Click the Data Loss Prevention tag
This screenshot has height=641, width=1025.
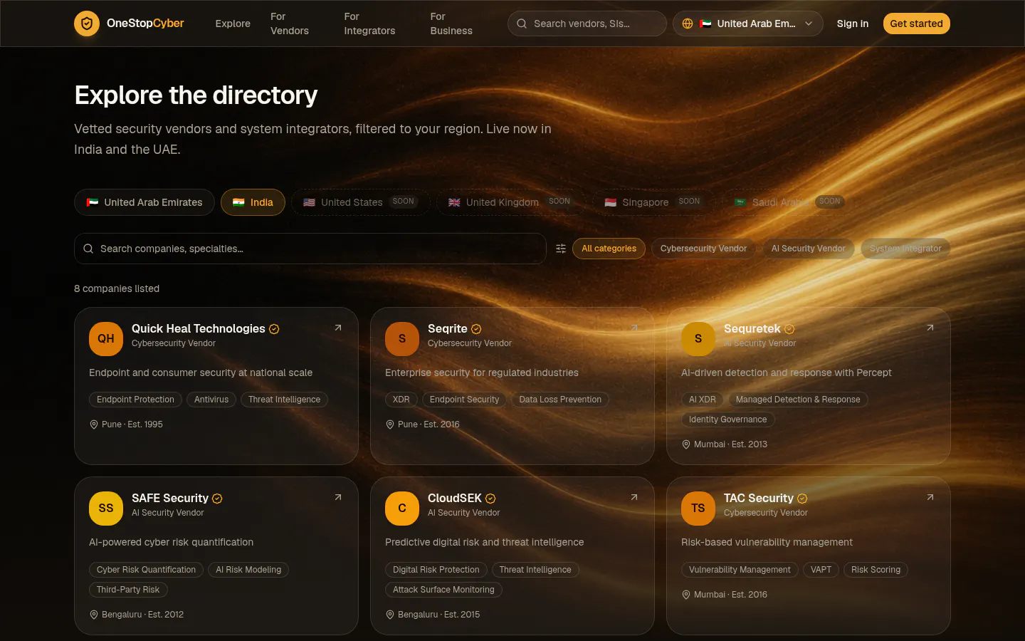click(x=560, y=400)
